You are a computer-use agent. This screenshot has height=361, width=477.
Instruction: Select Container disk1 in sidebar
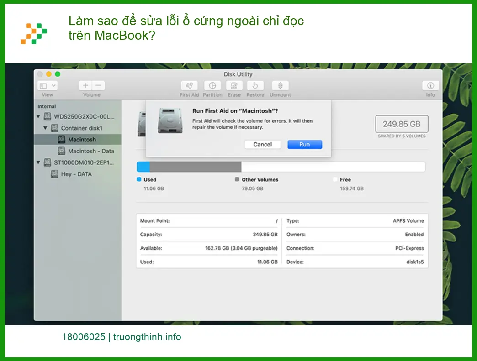(x=78, y=128)
